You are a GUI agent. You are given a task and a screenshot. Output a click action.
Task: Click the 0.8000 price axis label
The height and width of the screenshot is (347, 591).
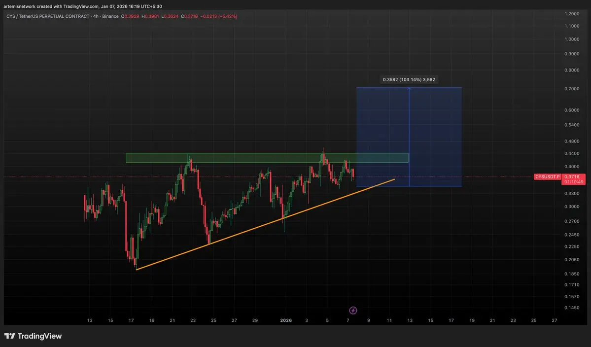[572, 70]
